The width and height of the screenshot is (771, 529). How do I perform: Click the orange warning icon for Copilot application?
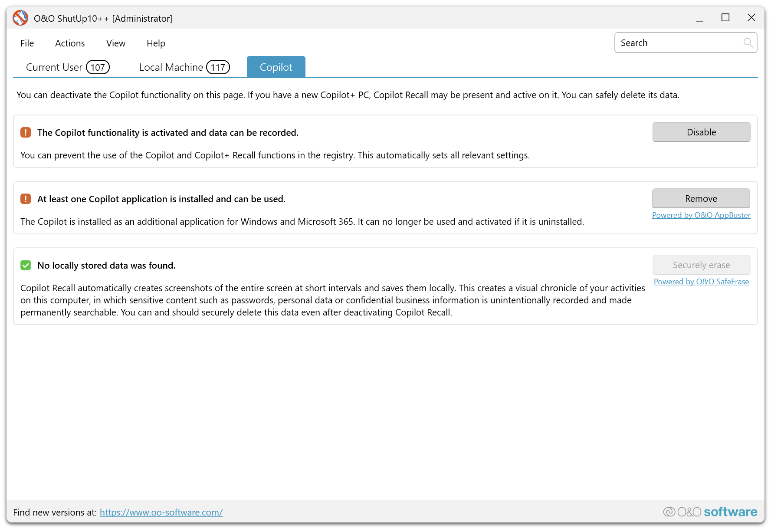pos(26,199)
